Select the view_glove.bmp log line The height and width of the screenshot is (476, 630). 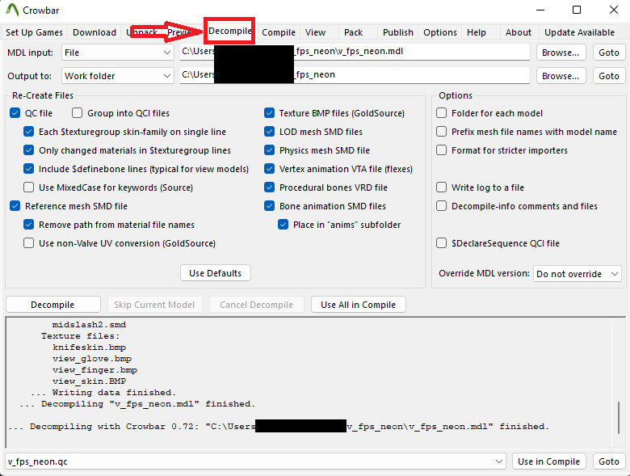[x=91, y=359]
